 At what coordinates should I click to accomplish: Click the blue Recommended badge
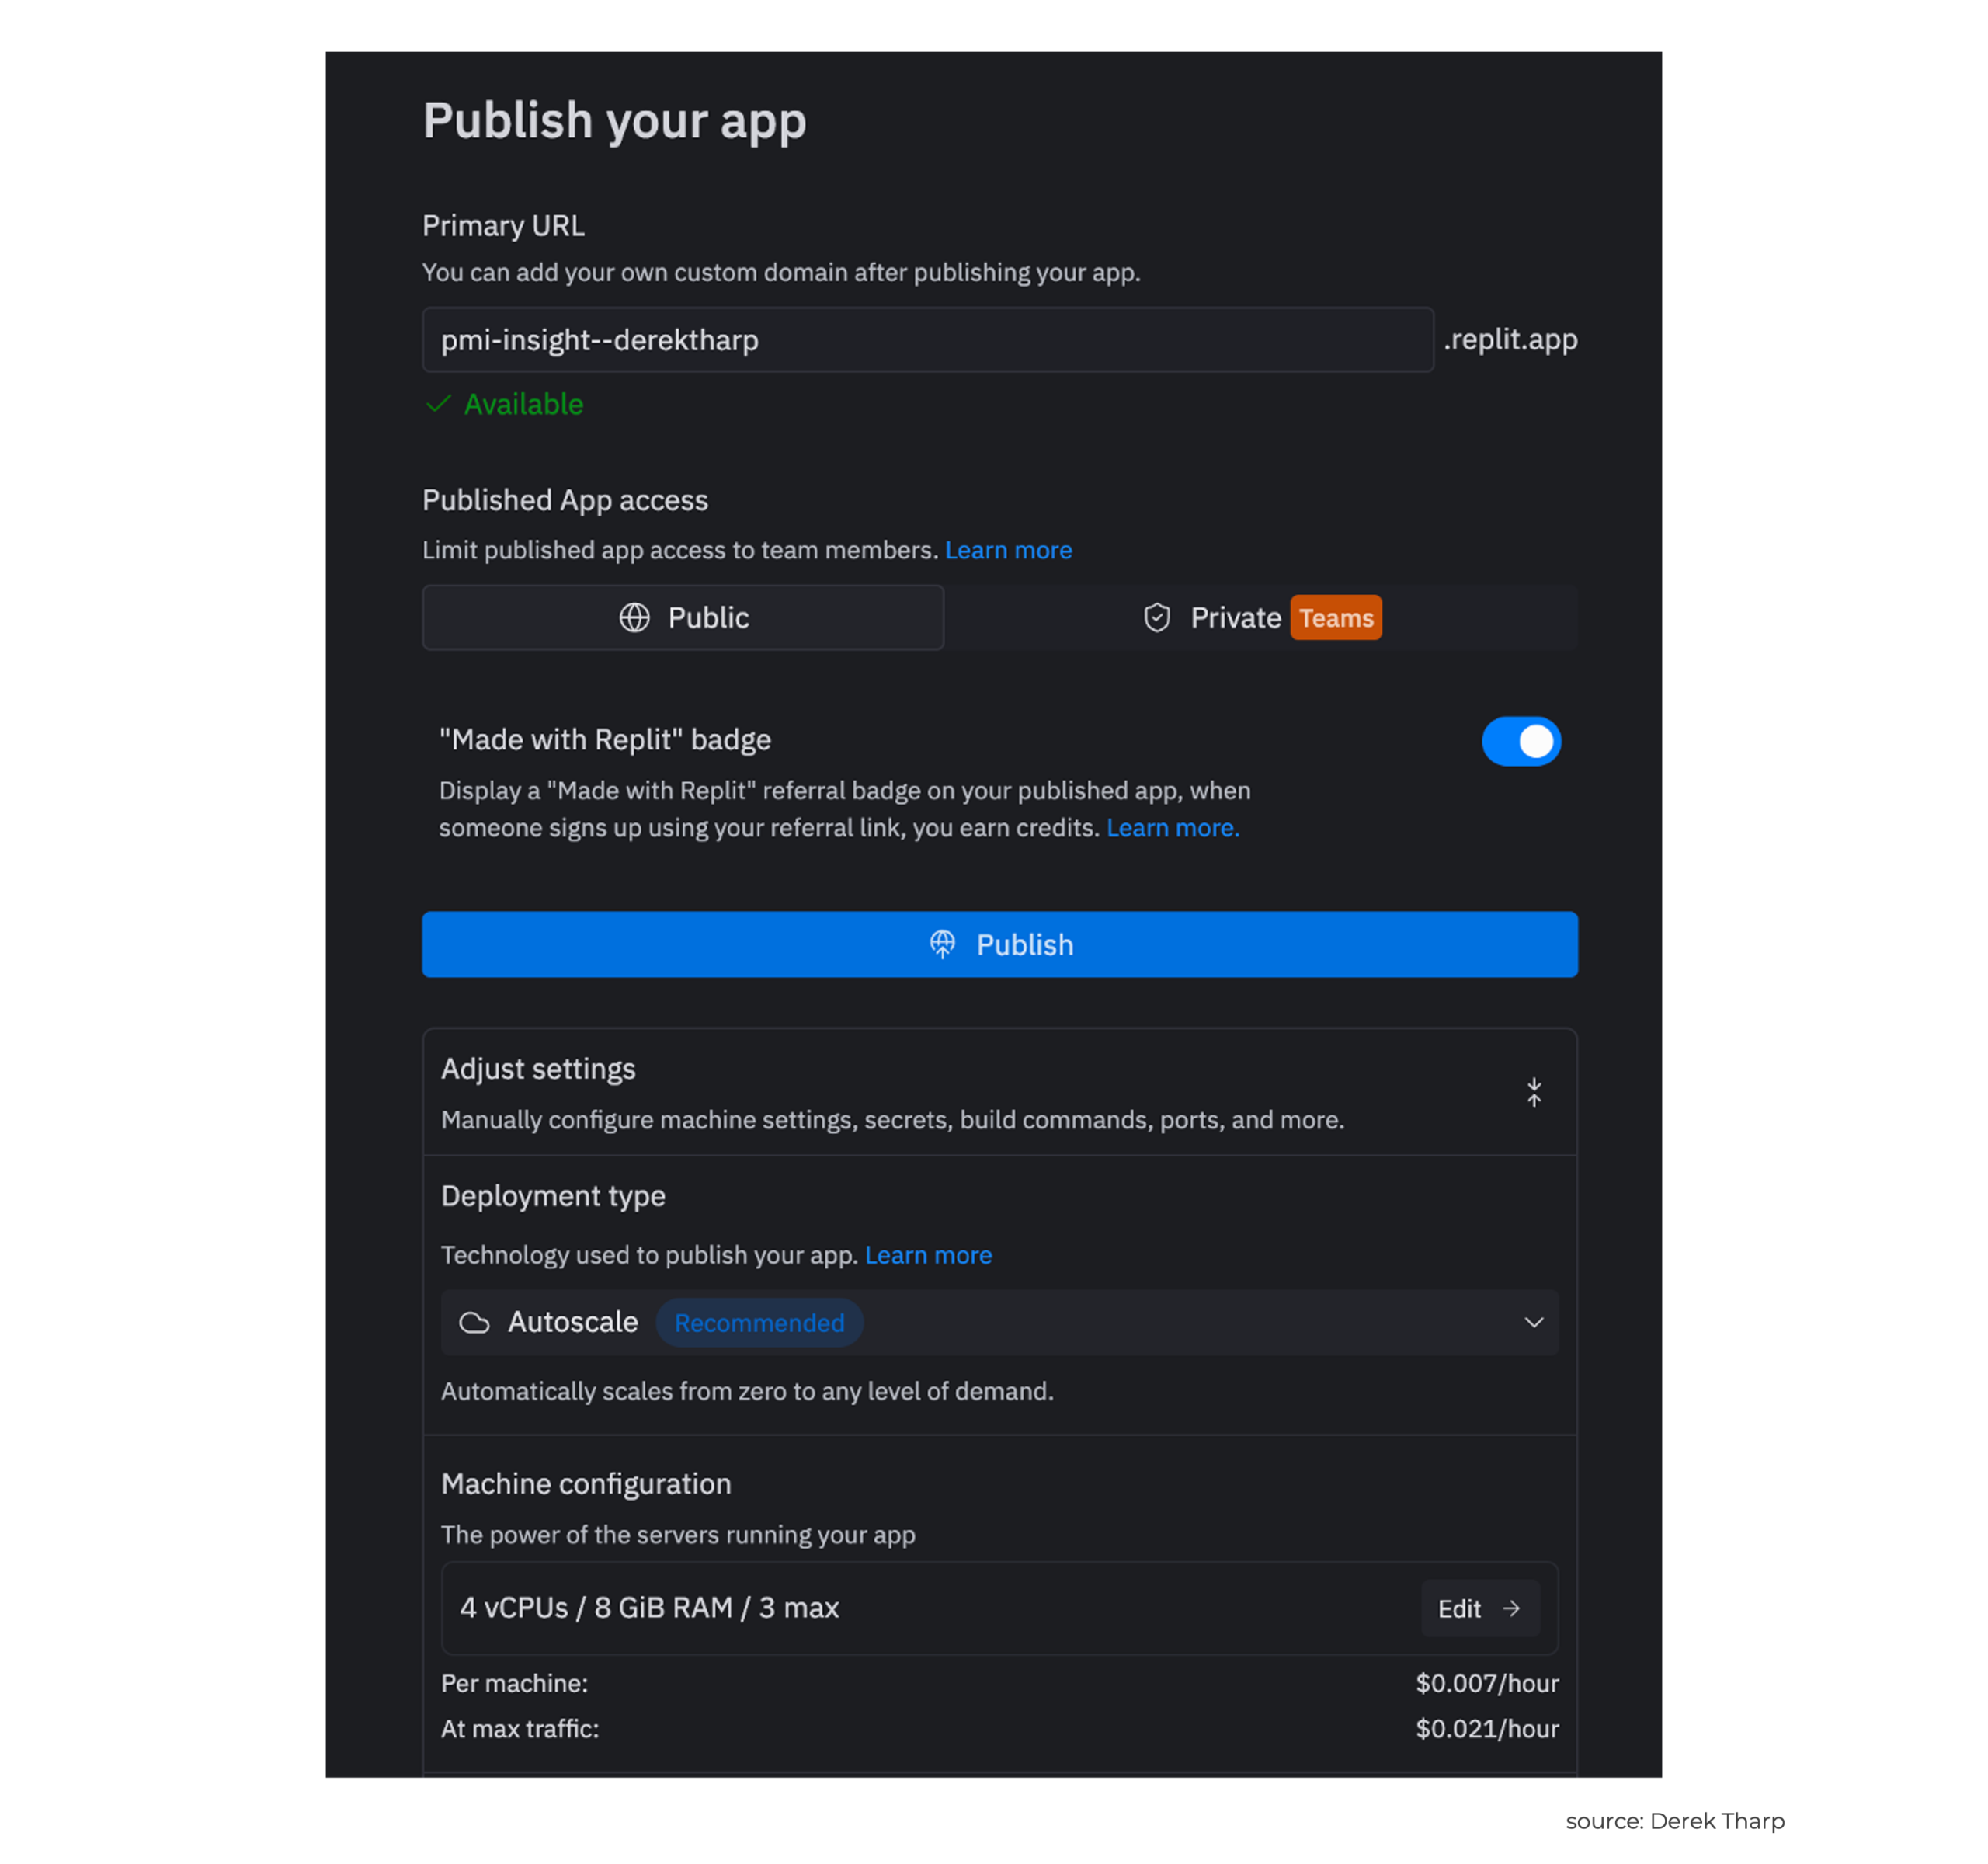coord(759,1323)
